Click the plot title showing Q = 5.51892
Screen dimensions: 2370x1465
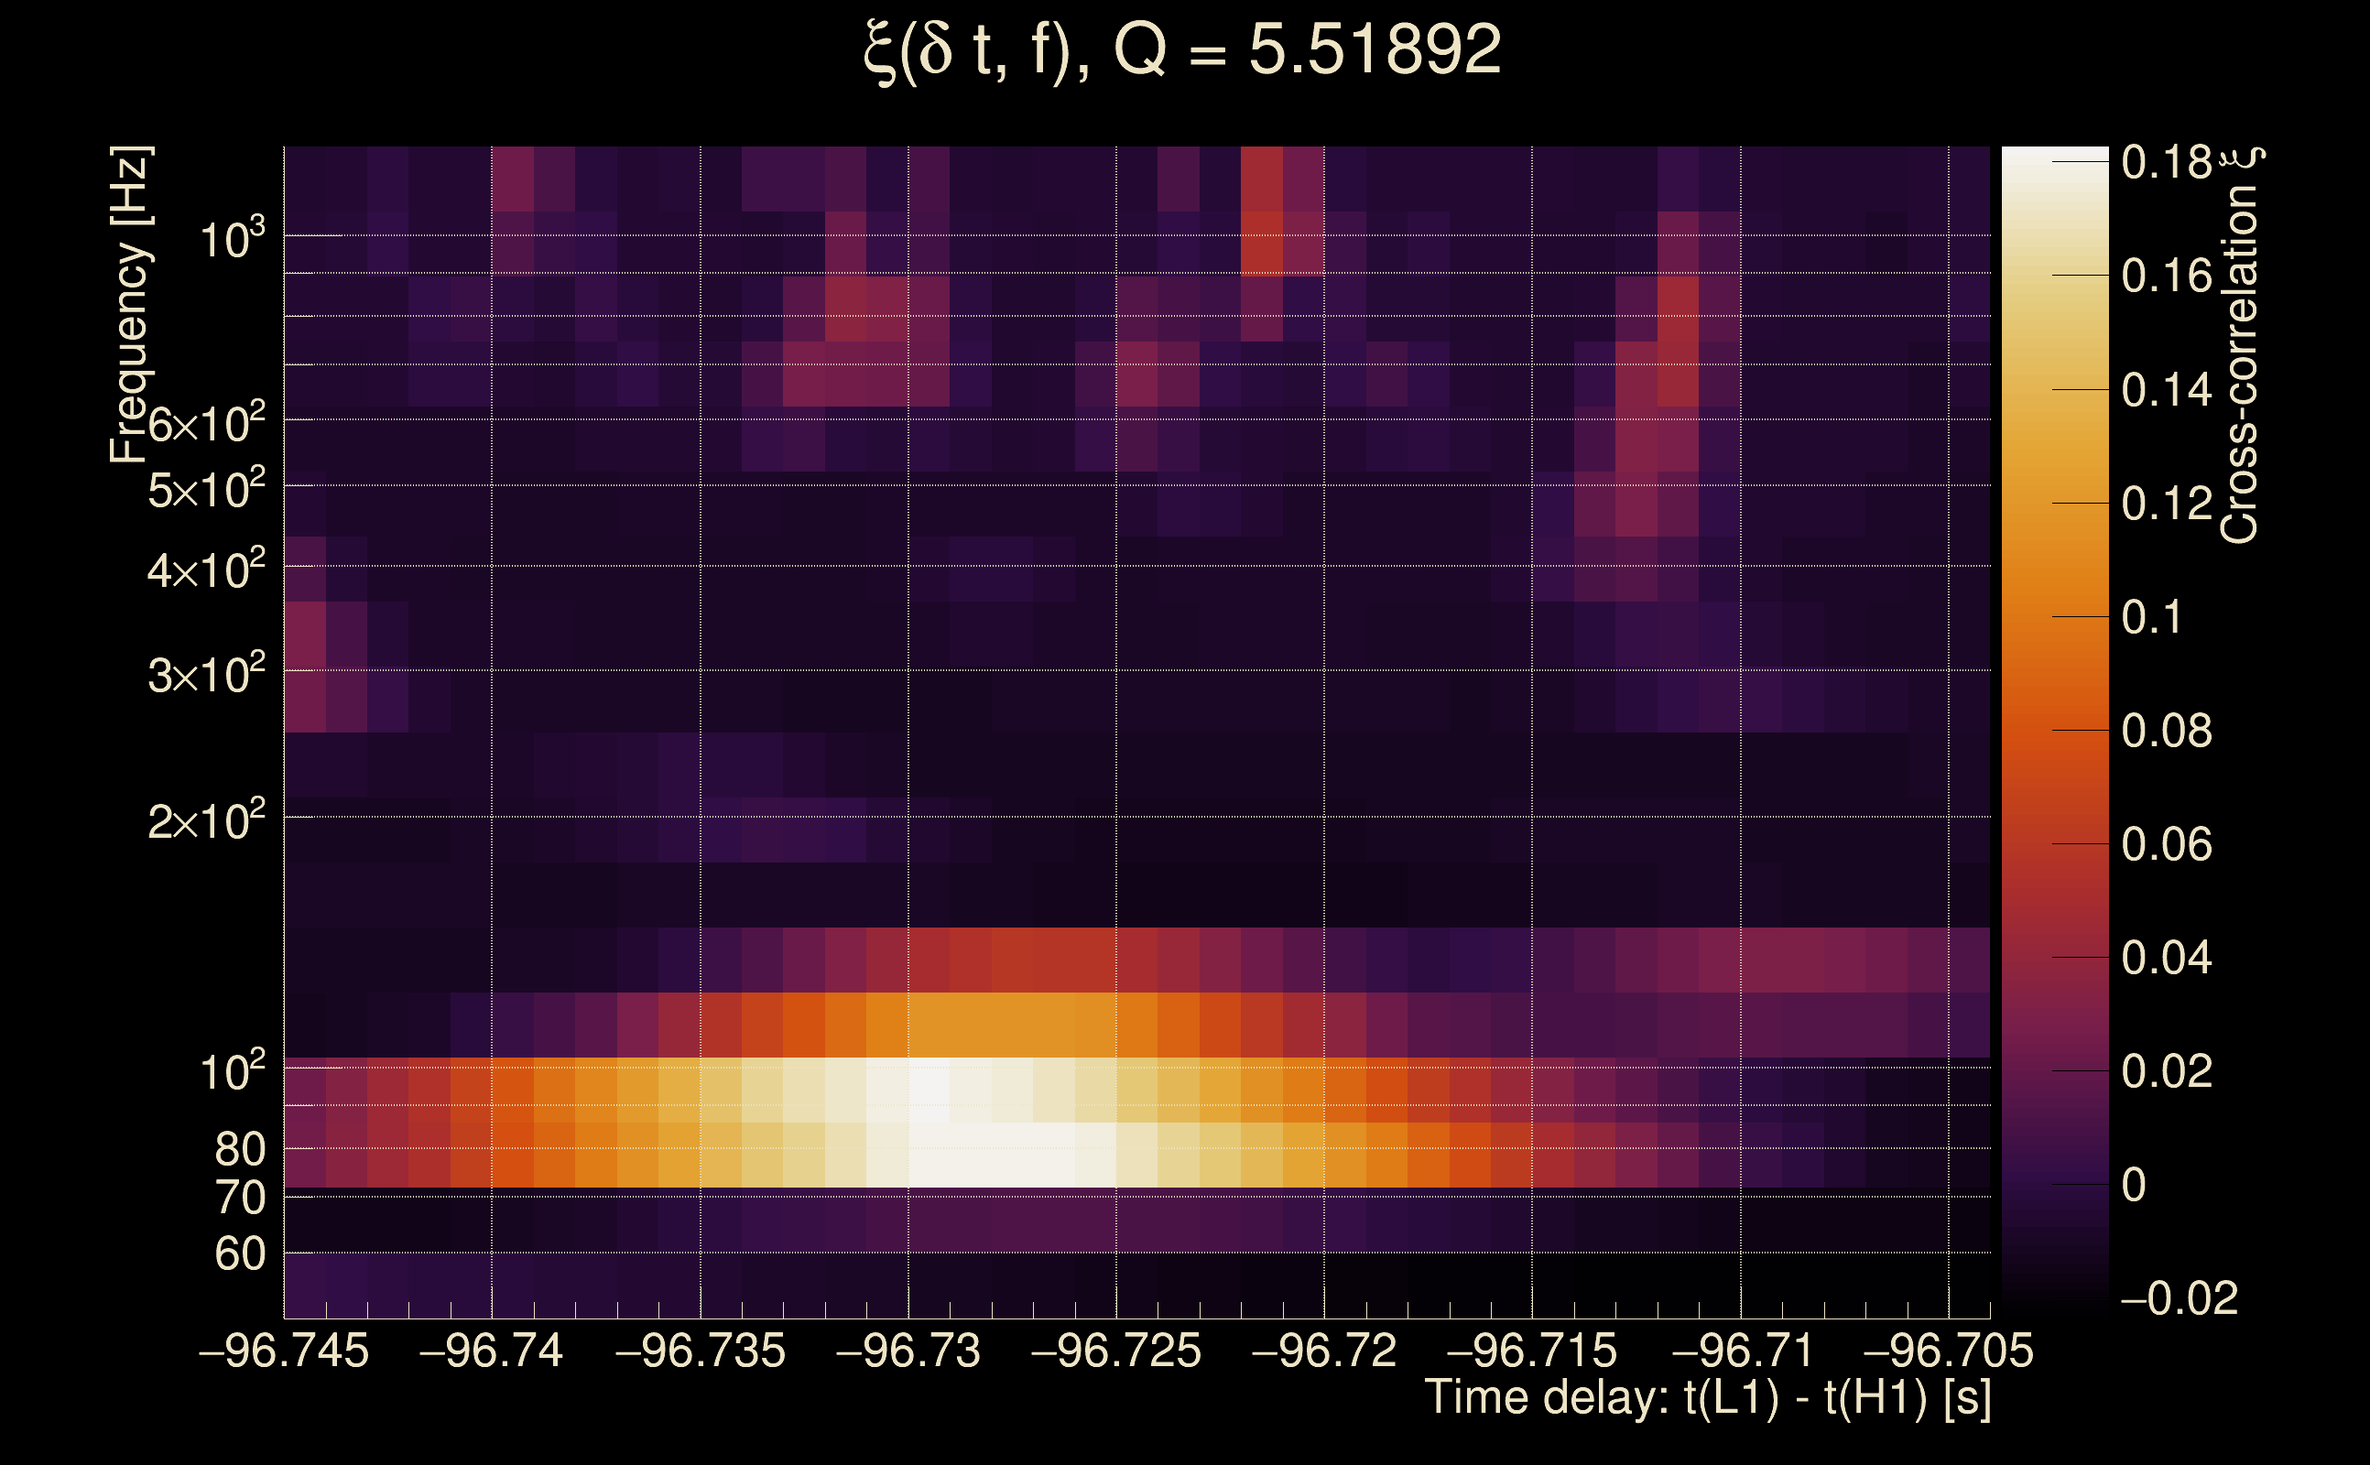click(x=1182, y=50)
